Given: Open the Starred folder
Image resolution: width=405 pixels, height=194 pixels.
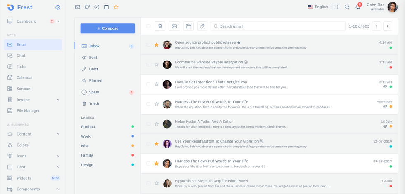Looking at the screenshot, I should click(107, 81).
